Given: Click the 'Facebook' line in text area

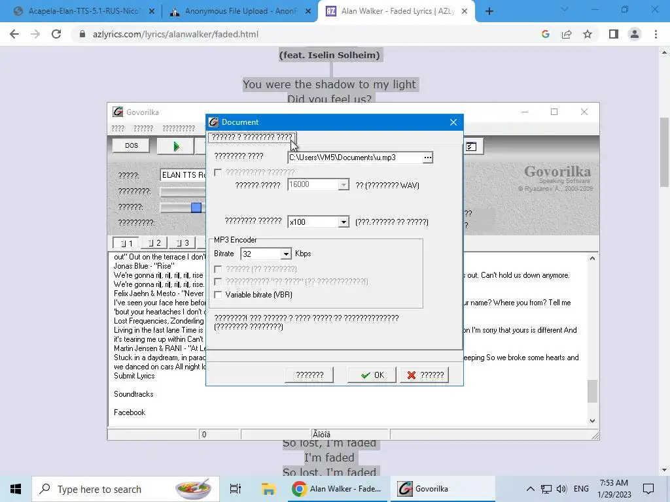Looking at the screenshot, I should (130, 412).
